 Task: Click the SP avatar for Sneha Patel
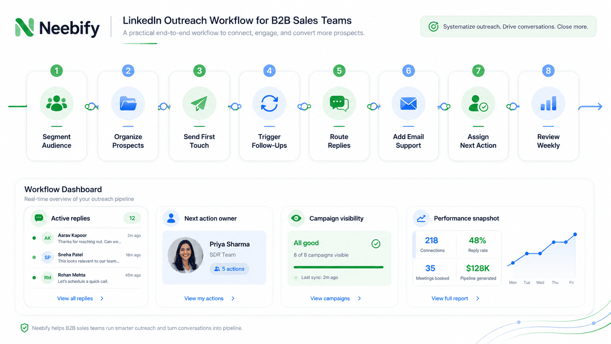pyautogui.click(x=48, y=257)
